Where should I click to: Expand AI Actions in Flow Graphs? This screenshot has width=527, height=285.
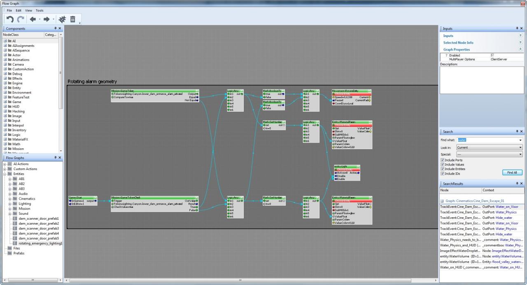click(5, 164)
